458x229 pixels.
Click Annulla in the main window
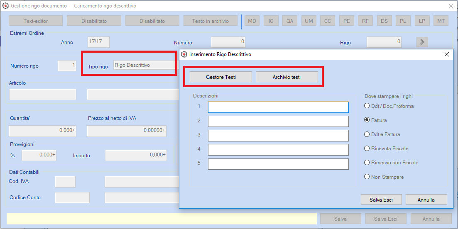click(431, 219)
